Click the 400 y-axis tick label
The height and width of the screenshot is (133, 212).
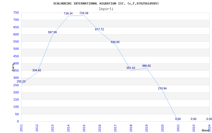tap(16, 63)
